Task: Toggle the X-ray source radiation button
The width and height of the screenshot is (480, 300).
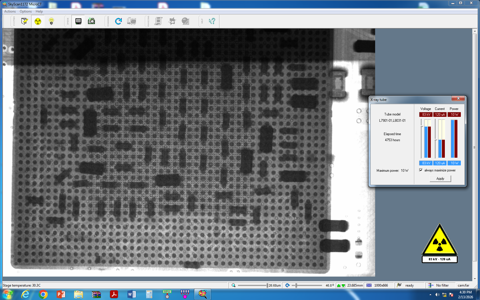Action: (x=38, y=21)
